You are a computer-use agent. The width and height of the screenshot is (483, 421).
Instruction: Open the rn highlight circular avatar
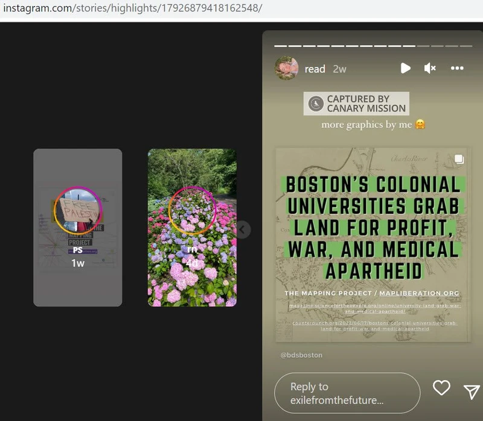click(192, 211)
